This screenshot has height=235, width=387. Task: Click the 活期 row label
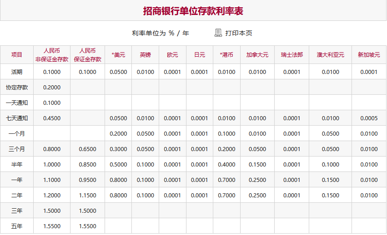point(17,72)
